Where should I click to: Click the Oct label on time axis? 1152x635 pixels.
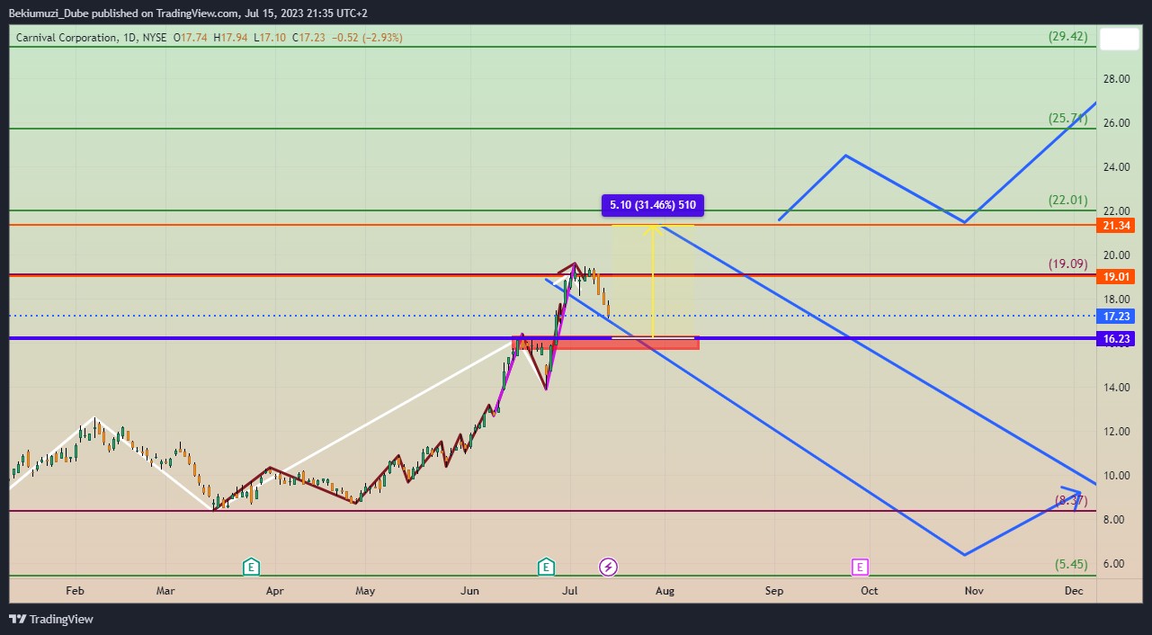point(869,591)
